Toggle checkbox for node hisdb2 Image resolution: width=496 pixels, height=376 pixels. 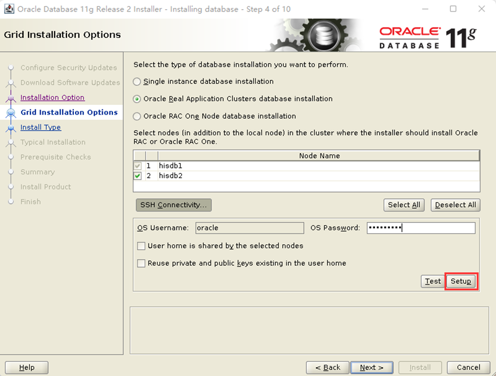click(138, 176)
